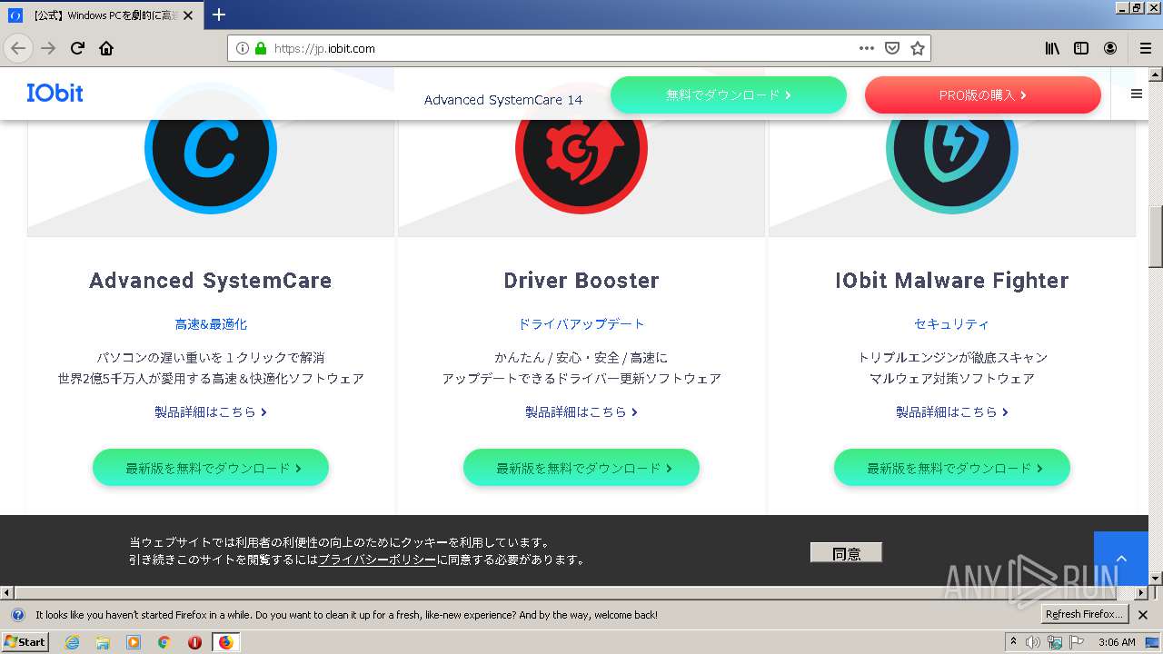Viewport: 1163px width, 654px height.
Task: Download latest IObit Malware Fighter free button
Action: 952,468
